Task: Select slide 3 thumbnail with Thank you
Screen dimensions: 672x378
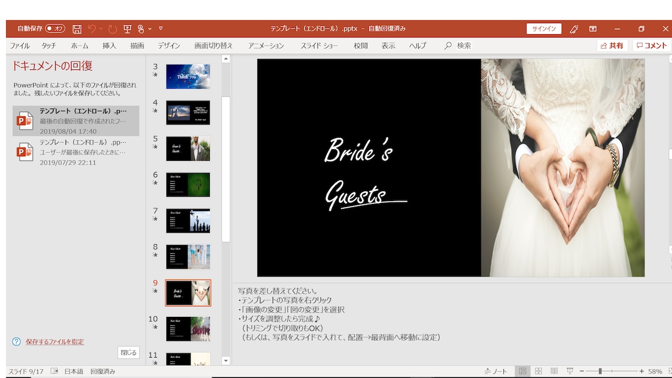Action: click(x=188, y=77)
